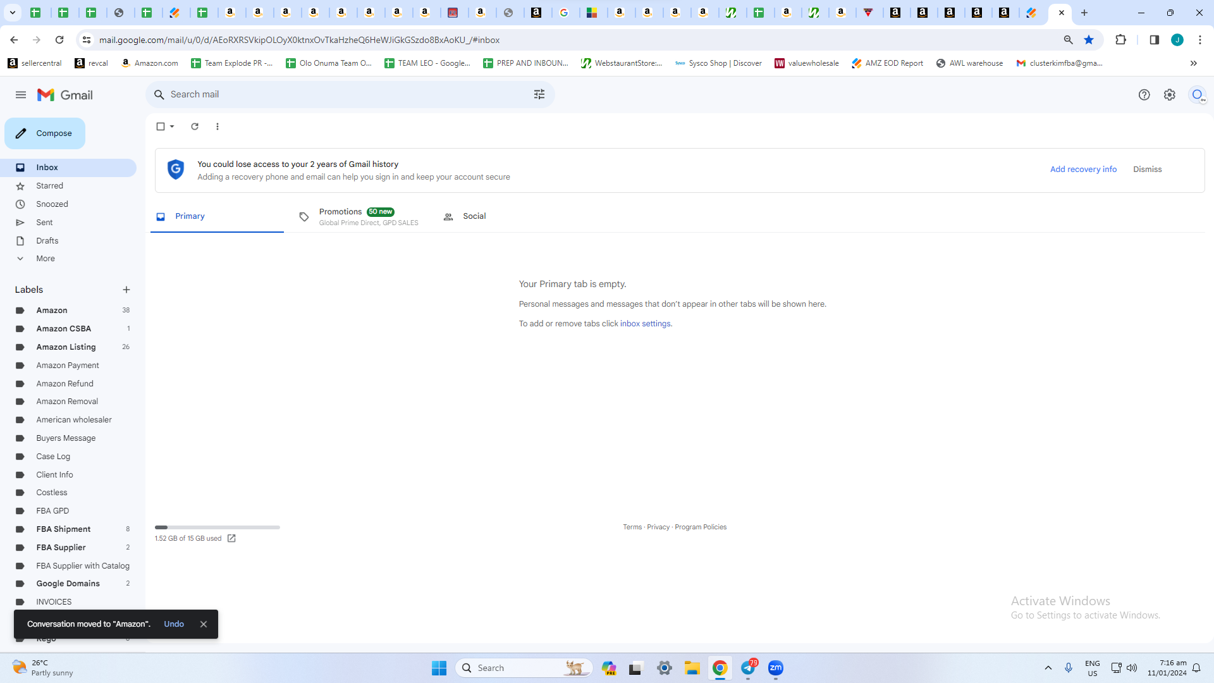This screenshot has height=683, width=1214.
Task: Open Gmail Support help icon
Action: [1144, 95]
